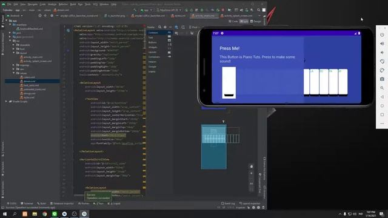Open Project panel gear options
This screenshot has height=218, width=388.
[x=52, y=16]
